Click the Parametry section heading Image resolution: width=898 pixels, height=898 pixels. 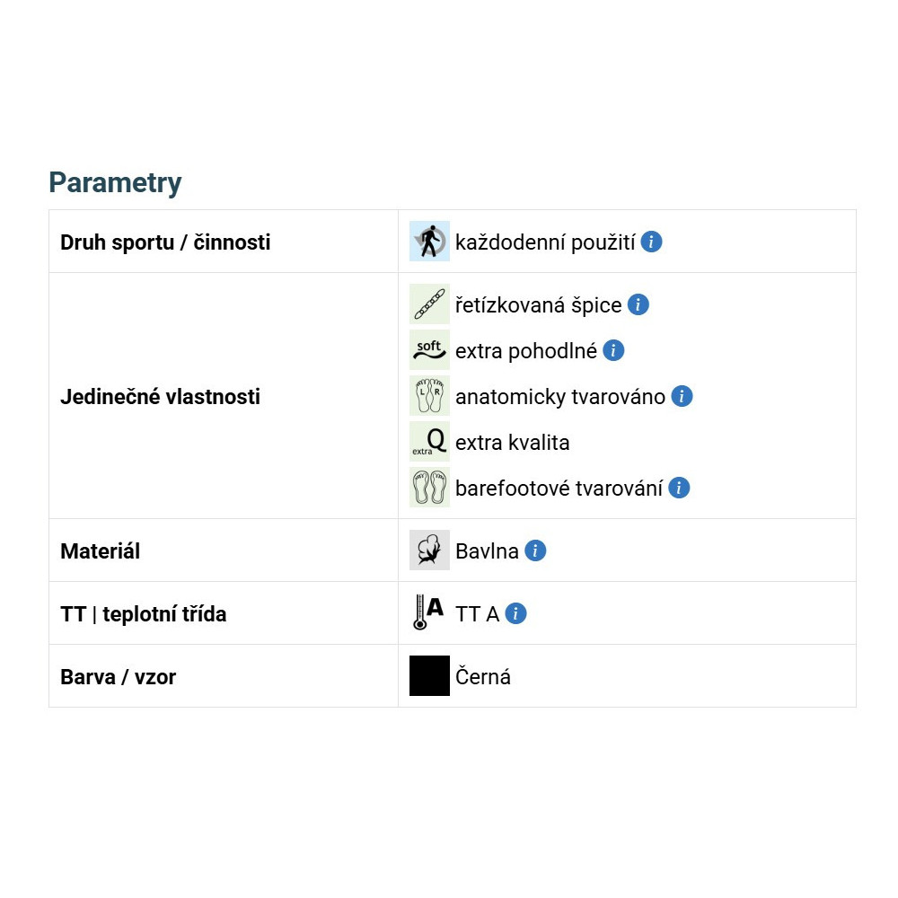point(115,182)
